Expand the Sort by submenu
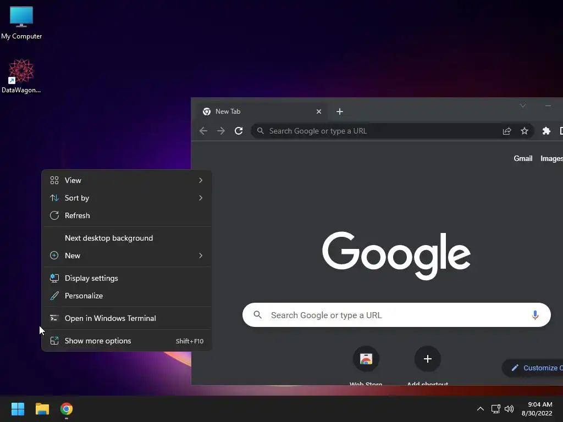563x422 pixels. (127, 198)
